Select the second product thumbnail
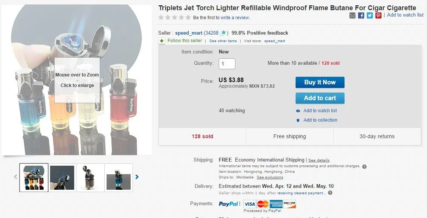 pyautogui.click(x=62, y=177)
